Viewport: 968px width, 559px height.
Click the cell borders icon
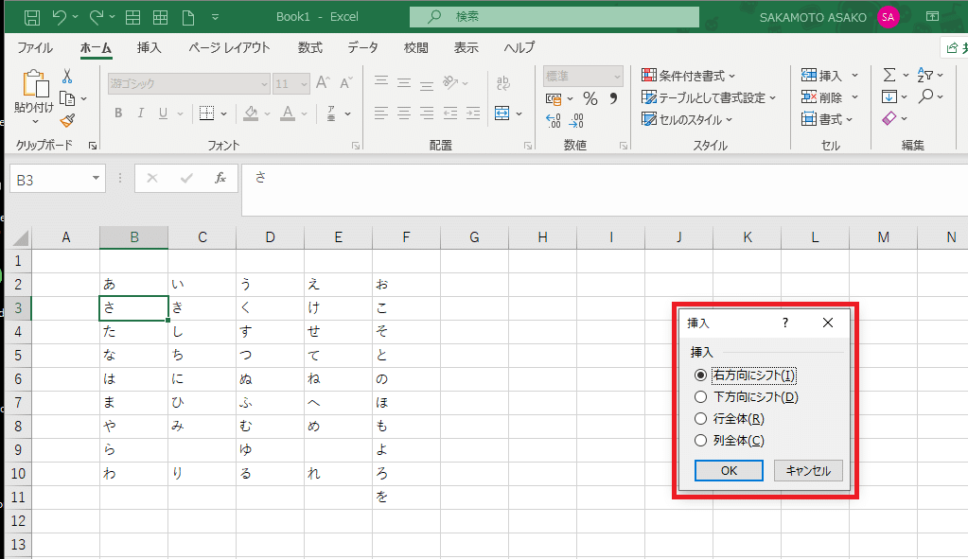pos(207,113)
